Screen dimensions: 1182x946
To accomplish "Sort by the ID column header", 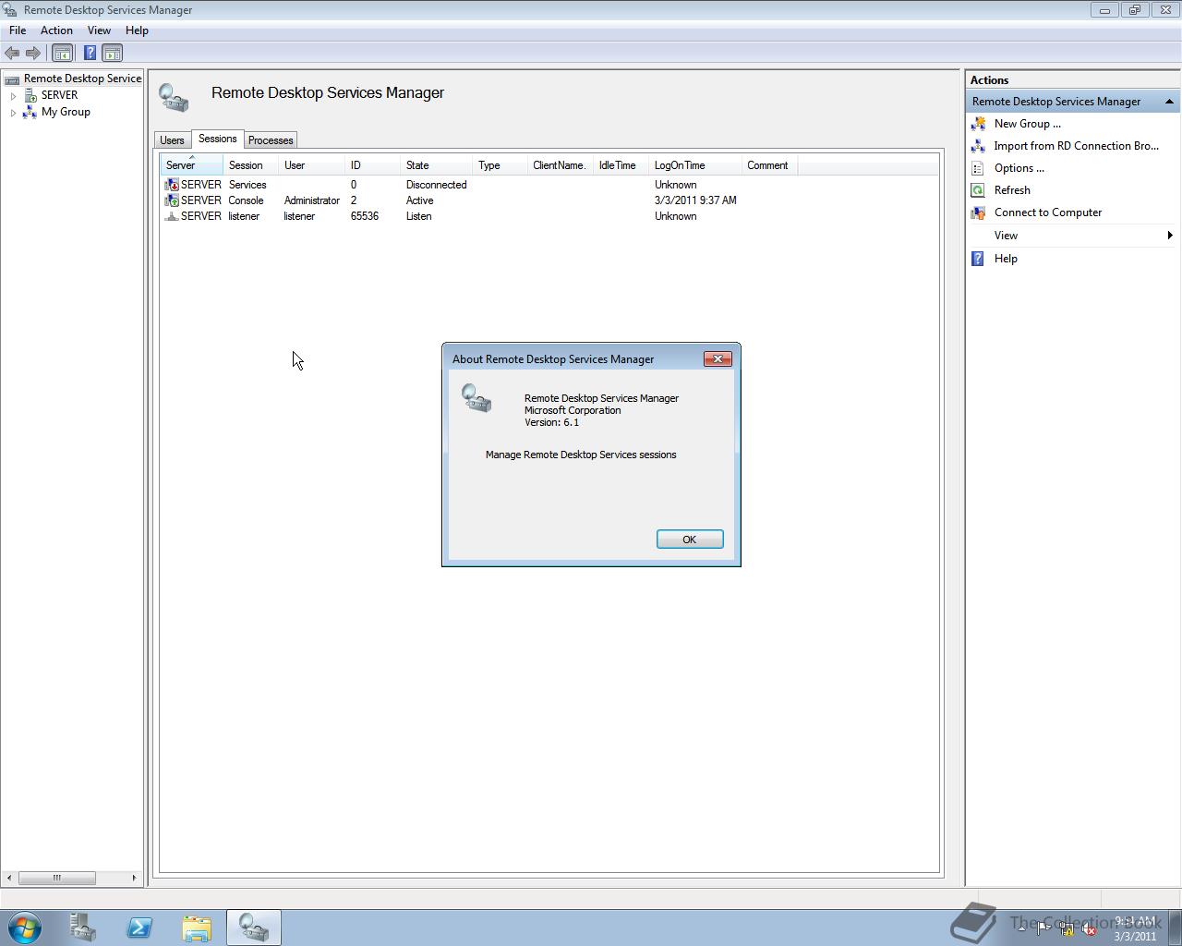I will [373, 165].
